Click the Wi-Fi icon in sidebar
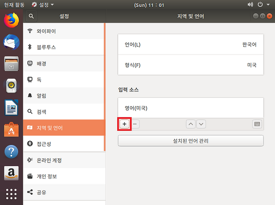275x205 pixels. tap(30, 31)
